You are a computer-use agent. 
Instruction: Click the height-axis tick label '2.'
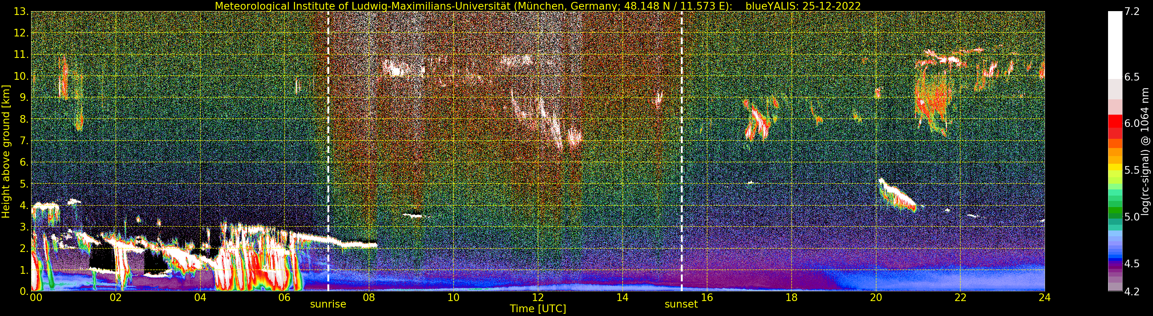point(24,249)
